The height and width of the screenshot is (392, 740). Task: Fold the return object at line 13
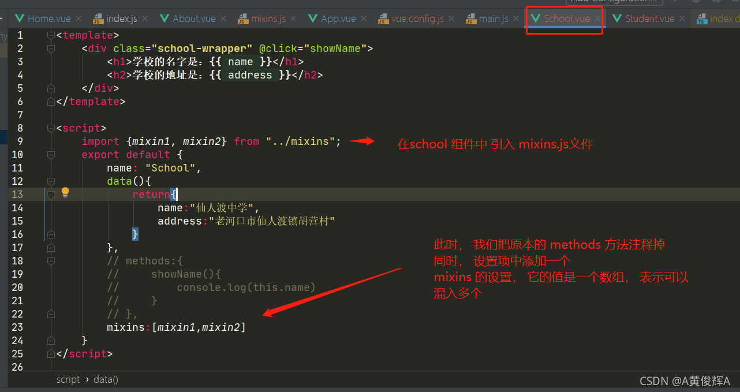[51, 195]
